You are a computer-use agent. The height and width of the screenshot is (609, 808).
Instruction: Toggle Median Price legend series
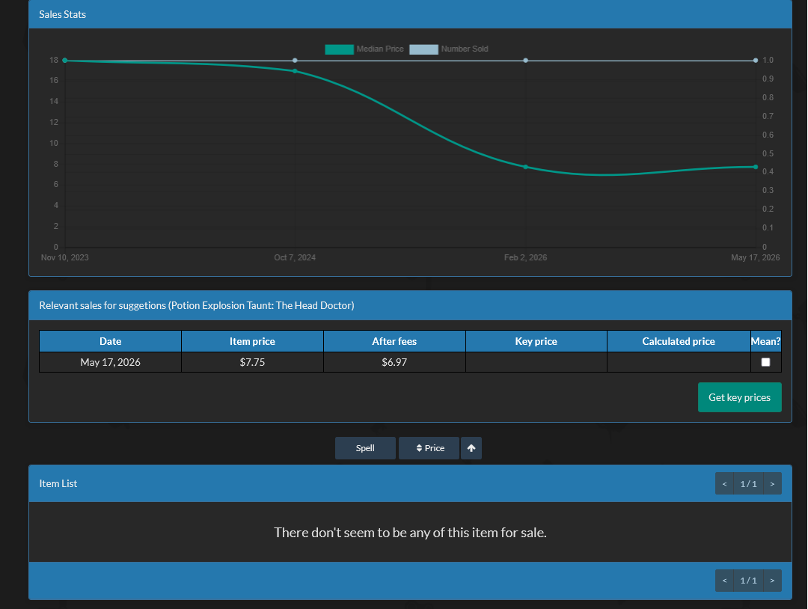pos(364,49)
